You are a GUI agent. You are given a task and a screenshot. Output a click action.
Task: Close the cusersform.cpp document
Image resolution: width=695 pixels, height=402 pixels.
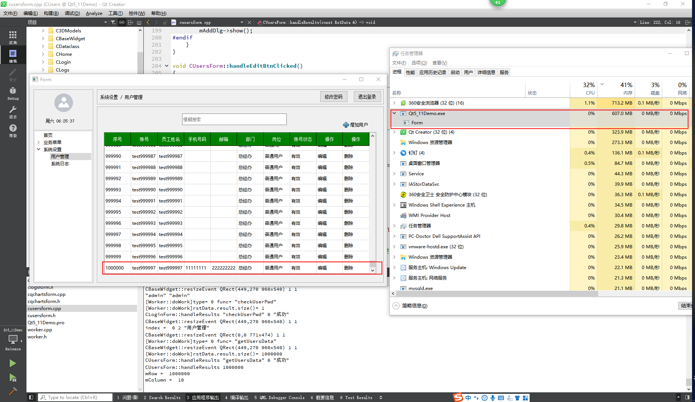[250, 22]
